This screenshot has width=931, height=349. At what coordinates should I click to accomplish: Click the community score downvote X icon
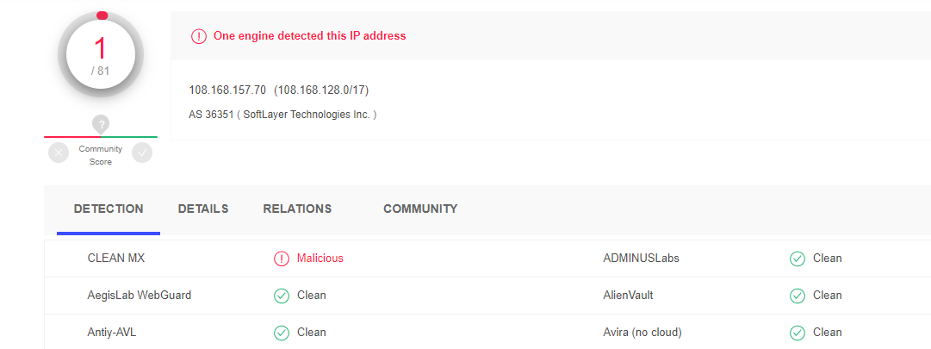click(x=59, y=153)
